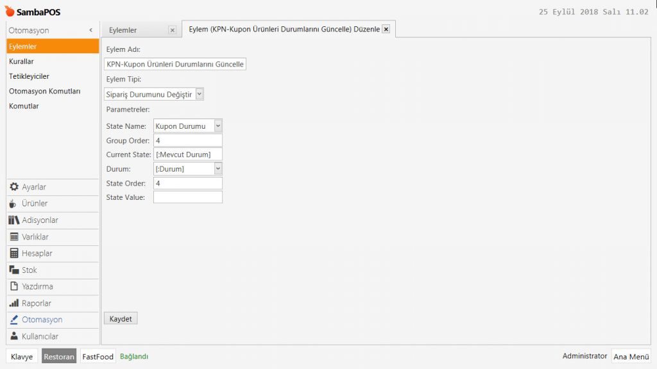Click the Yazdırma page icon
This screenshot has width=657, height=369.
click(14, 286)
